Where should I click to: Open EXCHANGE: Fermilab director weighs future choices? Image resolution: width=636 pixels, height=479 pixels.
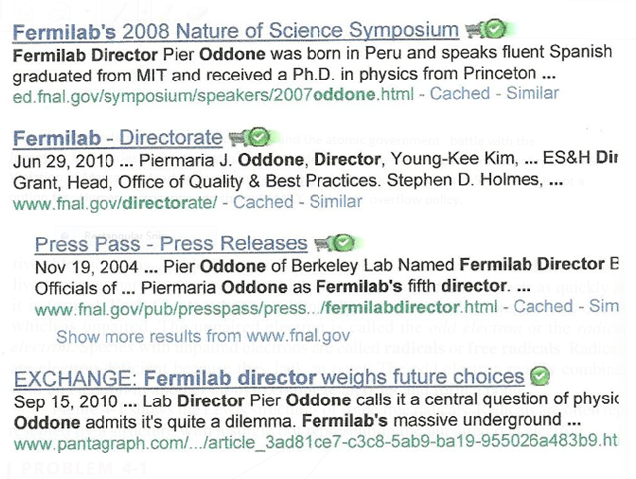coord(268,377)
